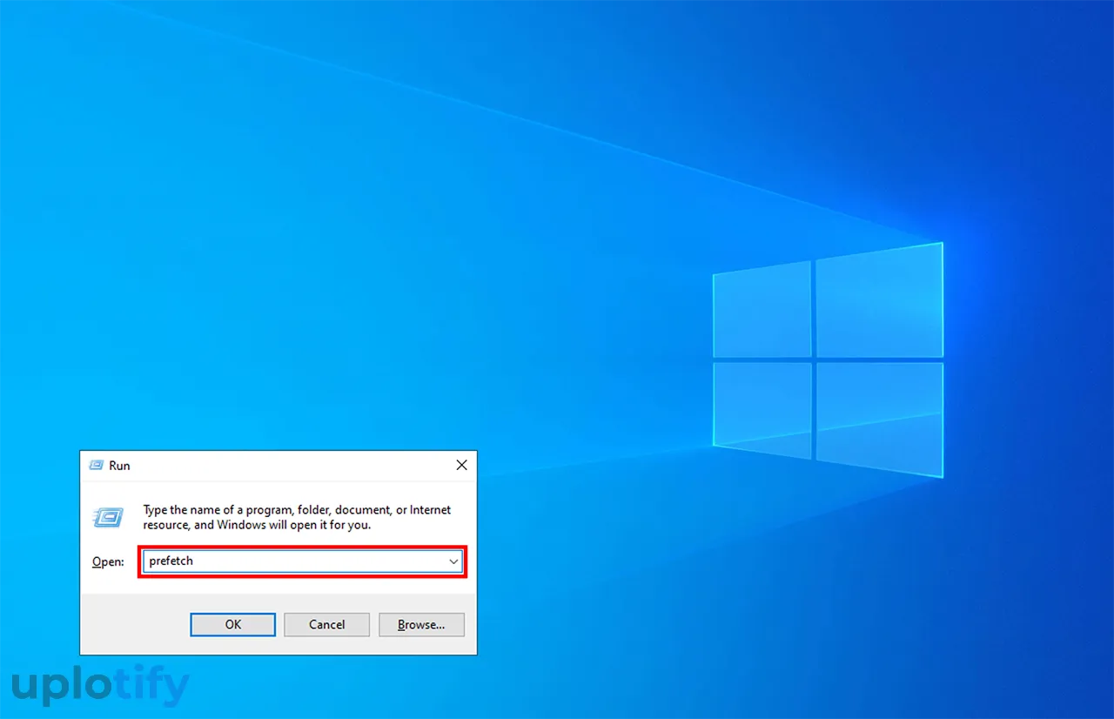Image resolution: width=1114 pixels, height=719 pixels.
Task: Click the 'Open:' label text
Action: point(108,562)
